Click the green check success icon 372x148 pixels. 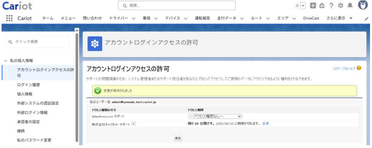click(97, 91)
